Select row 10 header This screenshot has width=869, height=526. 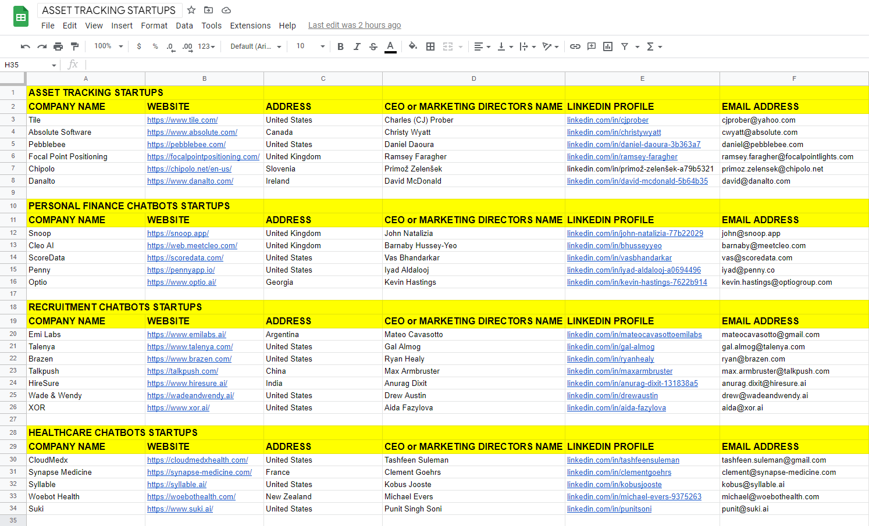pos(13,206)
